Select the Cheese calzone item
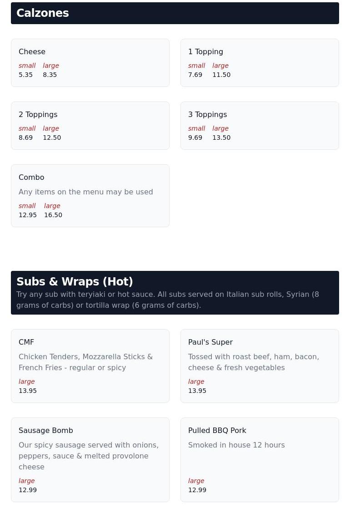 point(32,52)
